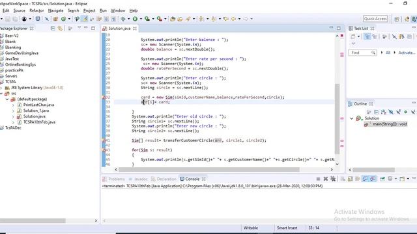
Task: Click the Debug bug icon in toolbar
Action: click(x=123, y=19)
